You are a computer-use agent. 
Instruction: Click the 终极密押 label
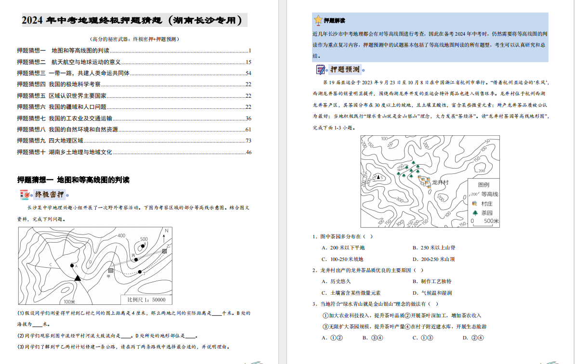click(x=50, y=195)
